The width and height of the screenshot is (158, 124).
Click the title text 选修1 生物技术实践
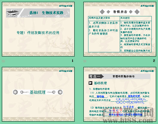click(47, 13)
